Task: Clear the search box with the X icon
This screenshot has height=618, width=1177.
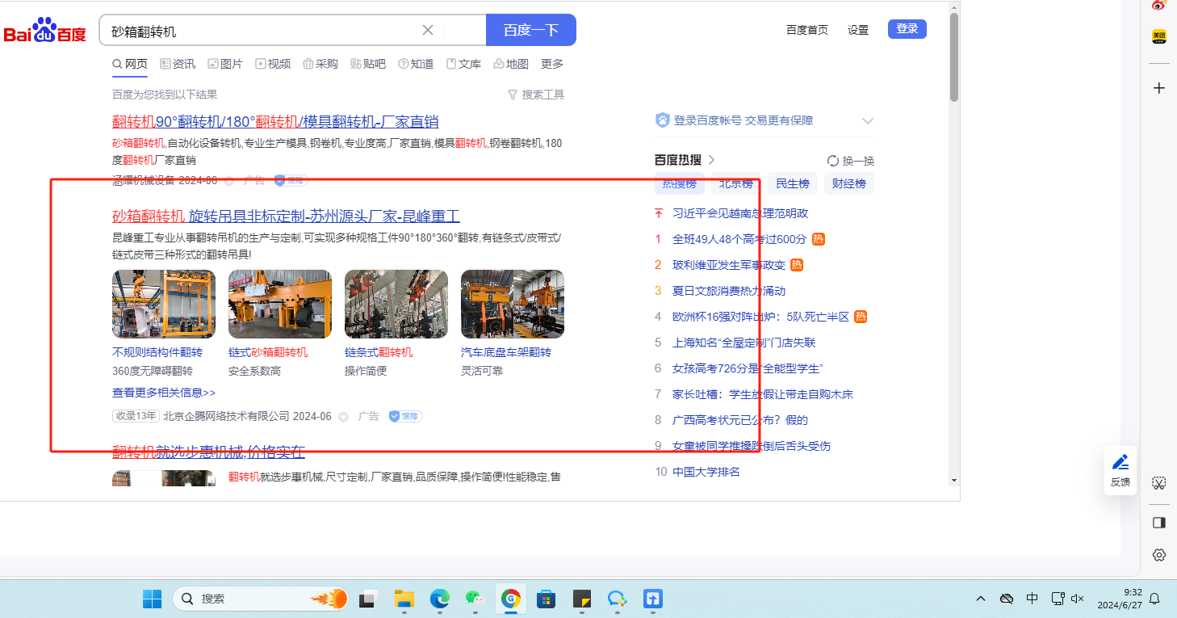Action: tap(428, 30)
